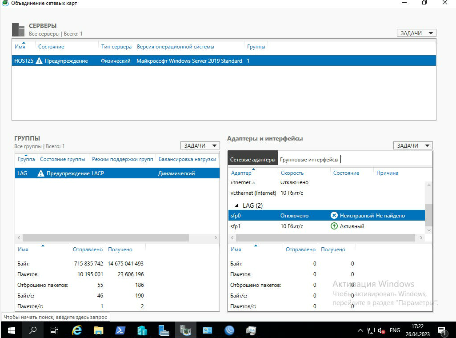Sort groups by Балансировка нагрузки column
The width and height of the screenshot is (456, 338).
point(187,159)
